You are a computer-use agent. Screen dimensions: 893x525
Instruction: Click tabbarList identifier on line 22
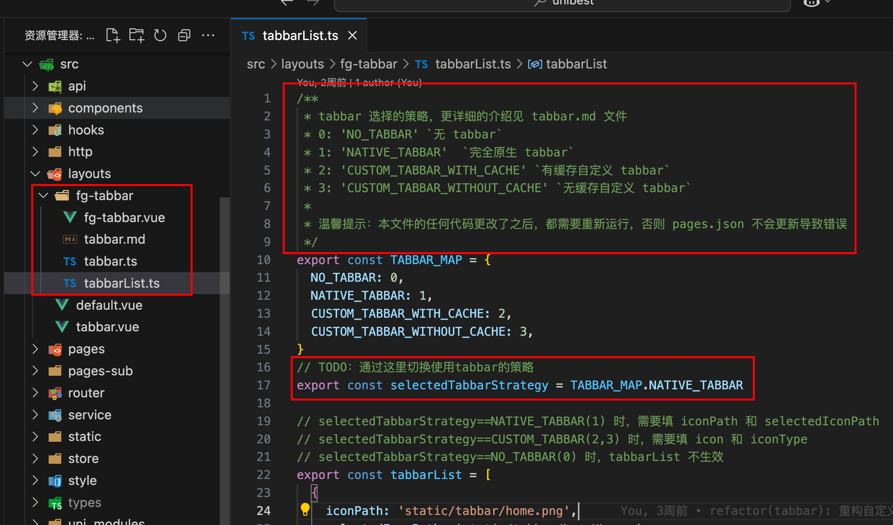click(426, 475)
